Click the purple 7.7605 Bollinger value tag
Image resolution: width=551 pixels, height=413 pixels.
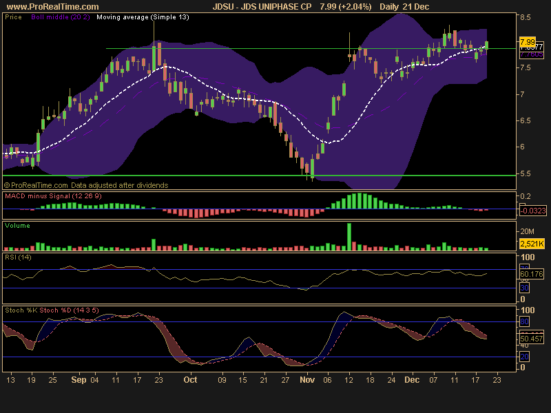[532, 54]
